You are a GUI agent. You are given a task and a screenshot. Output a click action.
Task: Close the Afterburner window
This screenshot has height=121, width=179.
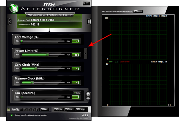(x=88, y=3)
